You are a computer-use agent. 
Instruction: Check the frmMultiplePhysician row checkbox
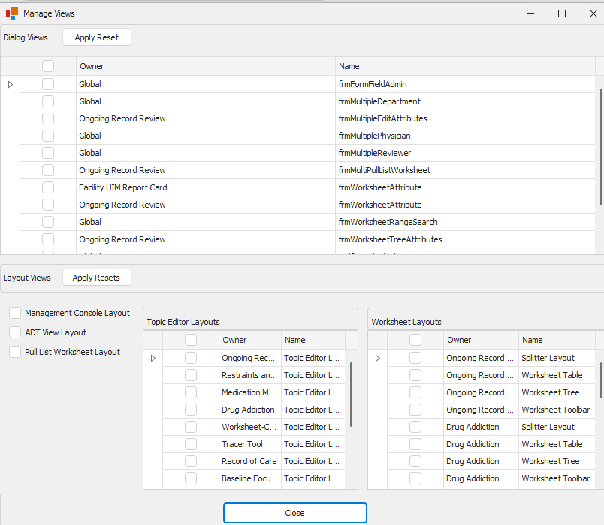click(x=48, y=136)
